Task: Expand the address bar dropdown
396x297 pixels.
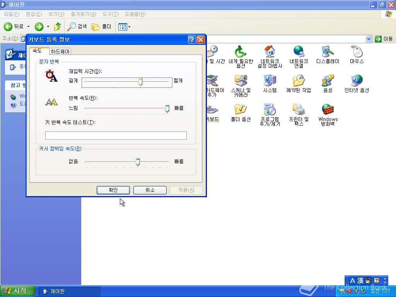Action: click(x=369, y=39)
